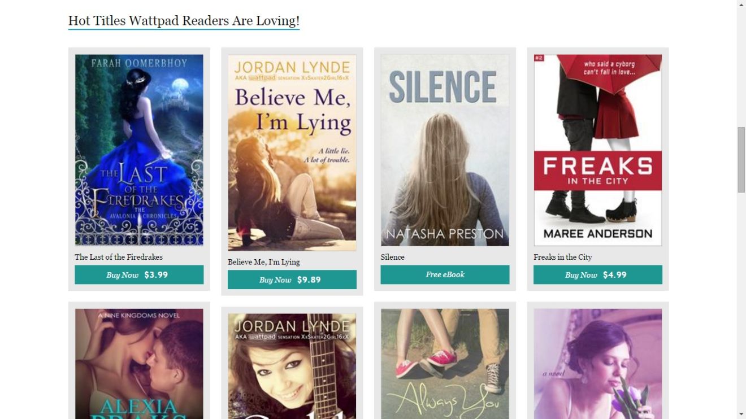Buy Believe Me, I'm Lying for $9.89

coord(292,280)
